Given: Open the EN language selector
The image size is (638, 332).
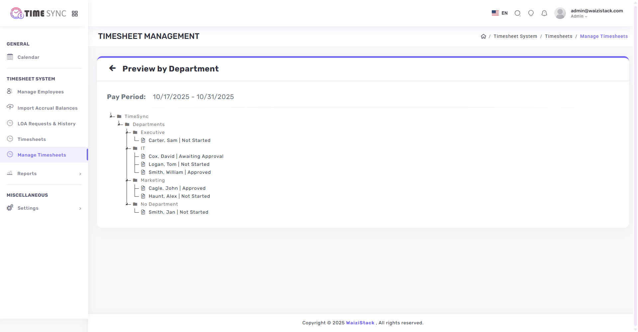Looking at the screenshot, I should [499, 13].
